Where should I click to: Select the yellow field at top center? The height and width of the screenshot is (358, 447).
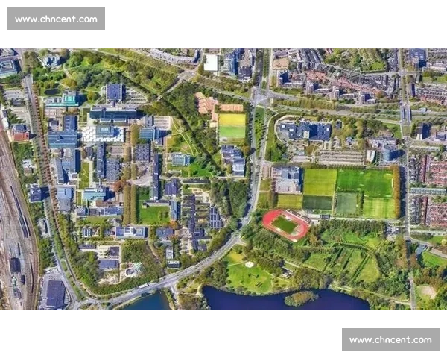click(x=232, y=126)
